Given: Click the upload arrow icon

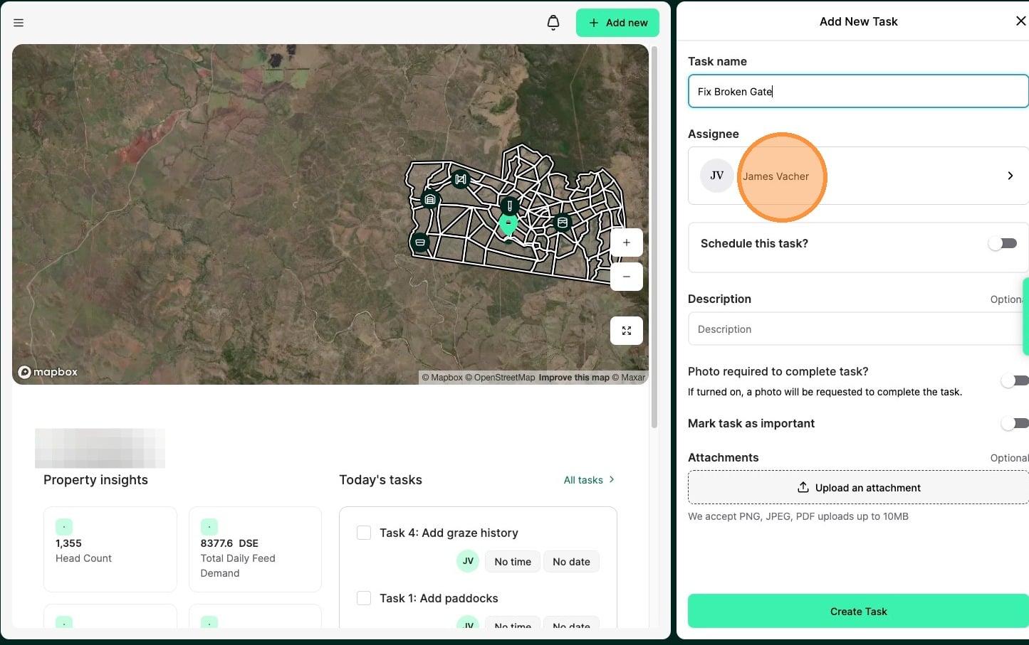Looking at the screenshot, I should coord(803,487).
